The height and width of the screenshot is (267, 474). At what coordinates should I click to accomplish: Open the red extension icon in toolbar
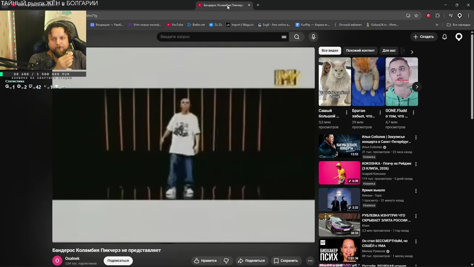point(428,16)
